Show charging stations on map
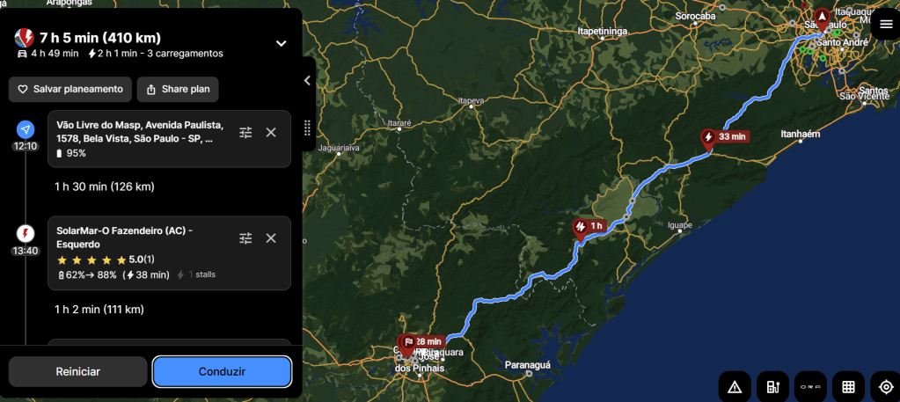 click(772, 386)
